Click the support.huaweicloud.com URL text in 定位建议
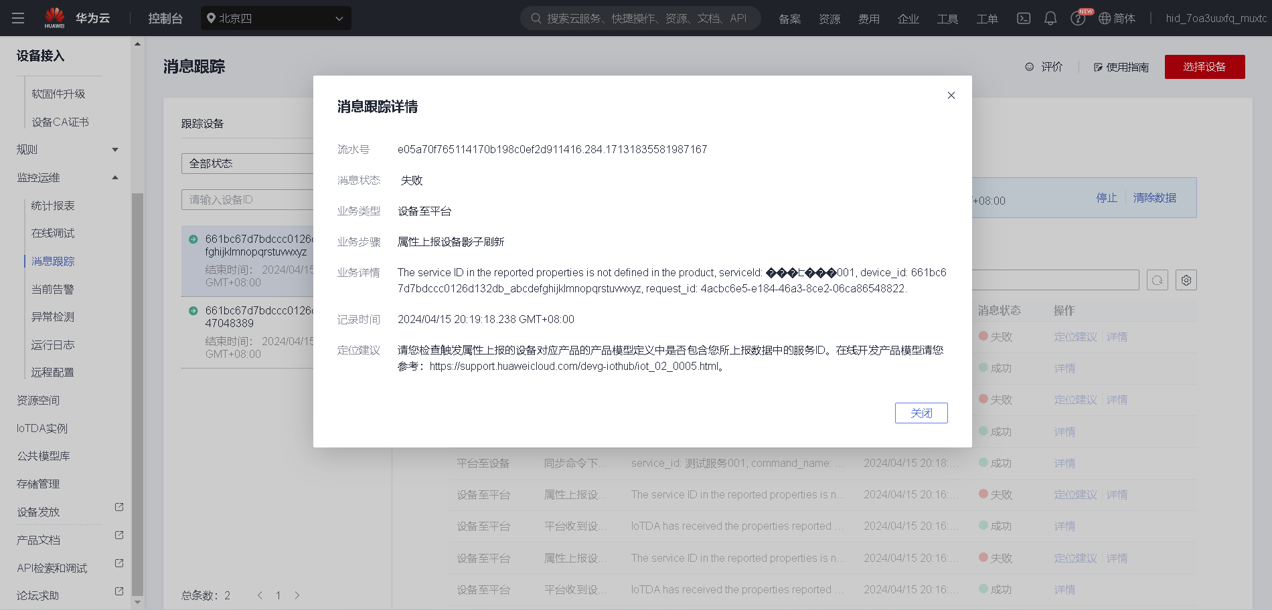1272x610 pixels. 574,366
